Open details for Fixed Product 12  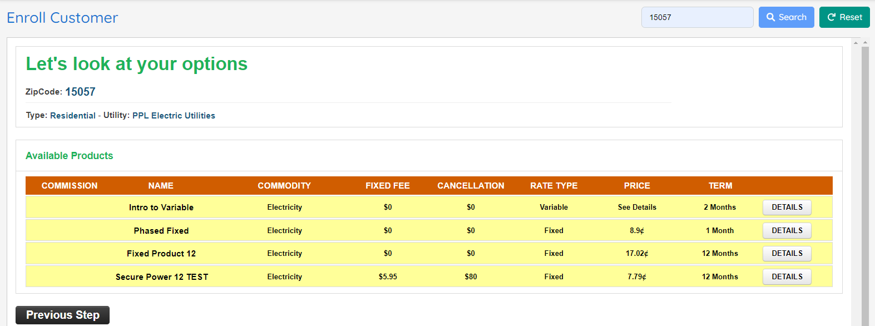click(x=787, y=254)
